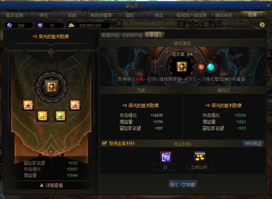Select the green guardian bead slot
Screen dimensions: 272x199
pos(60,116)
